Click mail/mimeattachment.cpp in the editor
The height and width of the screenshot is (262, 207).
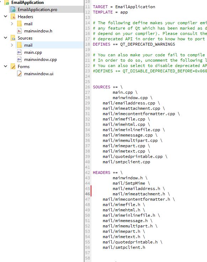tap(131, 108)
